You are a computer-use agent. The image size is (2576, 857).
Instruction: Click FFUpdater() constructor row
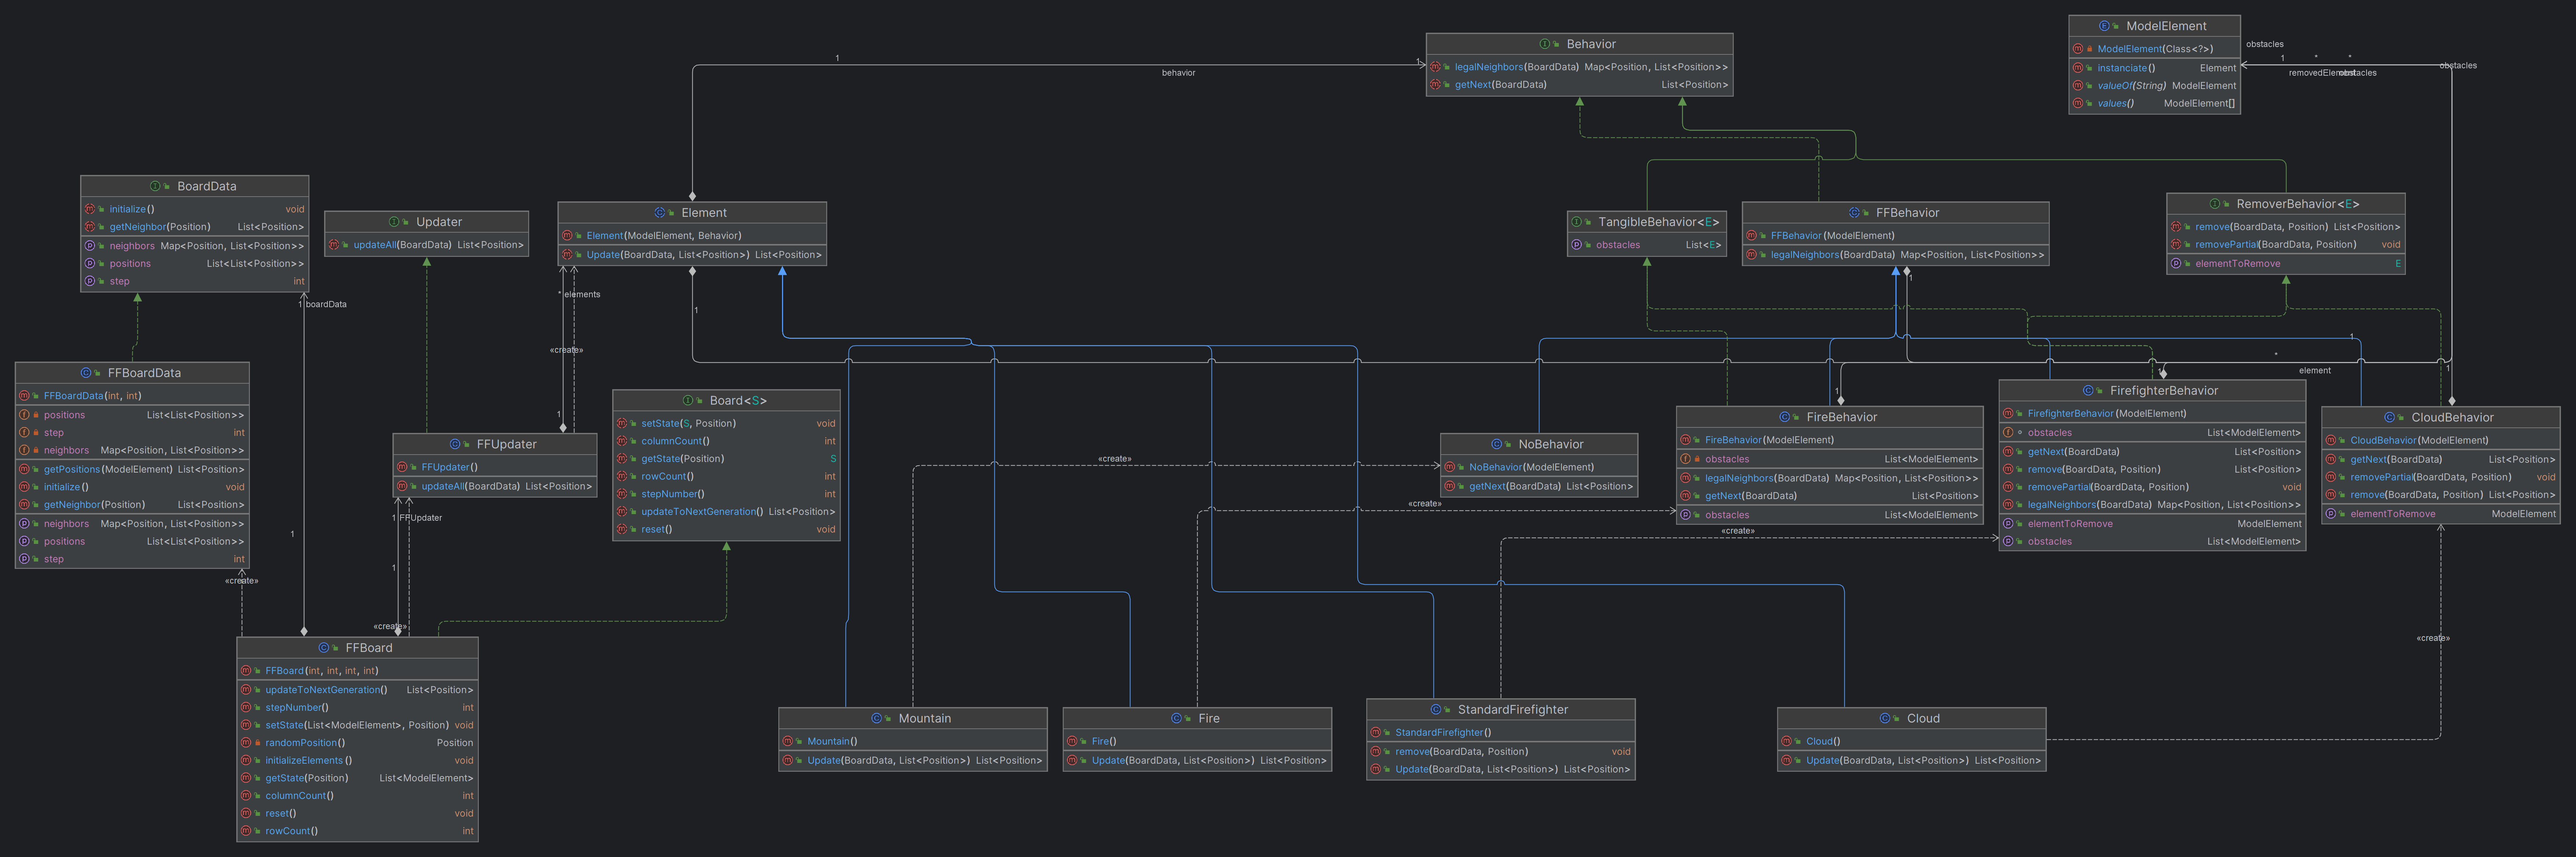click(495, 467)
